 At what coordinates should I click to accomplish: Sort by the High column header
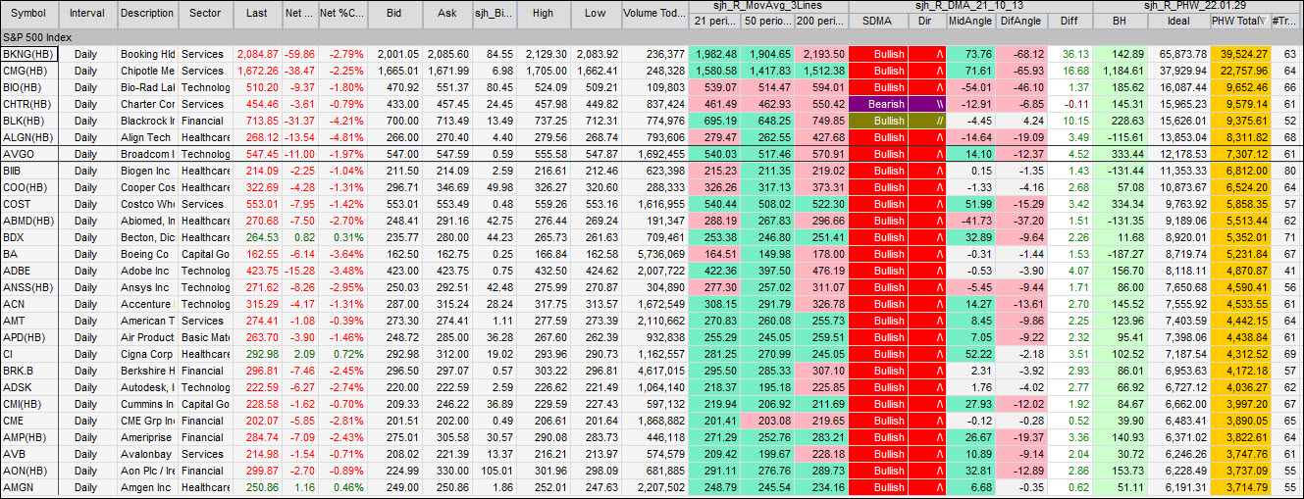[x=543, y=14]
